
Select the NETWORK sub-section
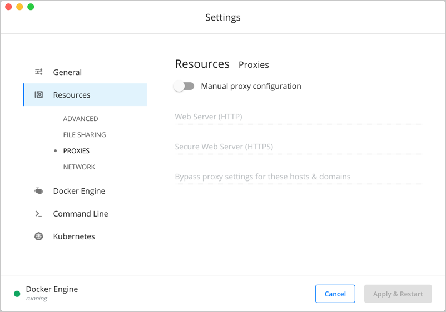(x=79, y=167)
